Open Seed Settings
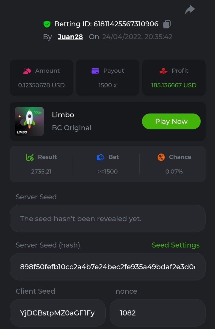Screen dimensions: 215x329 click(176, 245)
